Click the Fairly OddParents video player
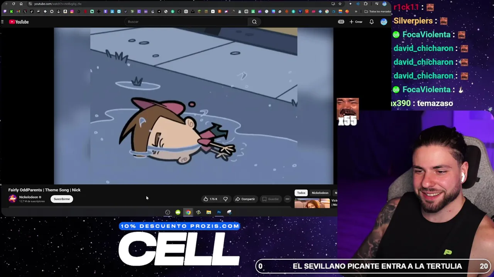Viewport: 494px width, 277px height. click(193, 106)
